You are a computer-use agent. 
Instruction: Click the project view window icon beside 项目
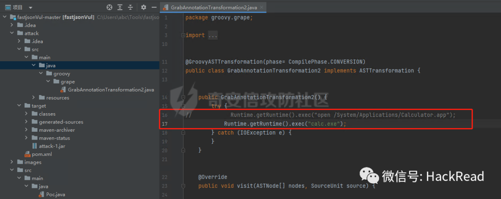8,7
